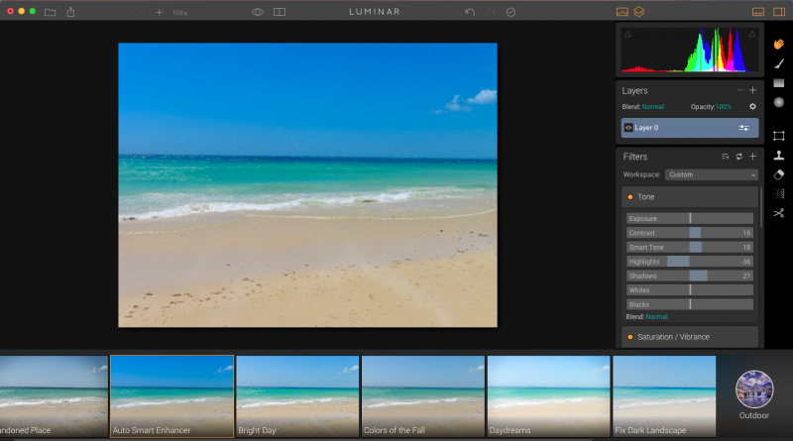Open Tone filter Blend Normal dropdown

click(657, 316)
